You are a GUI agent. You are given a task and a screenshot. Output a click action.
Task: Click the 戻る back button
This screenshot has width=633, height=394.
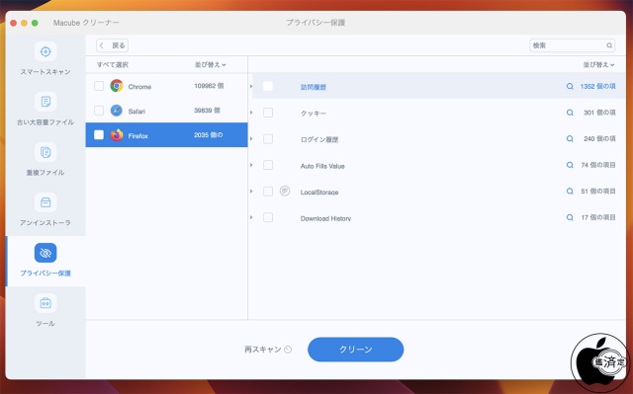(112, 45)
